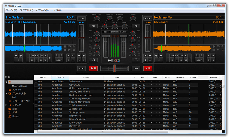Check the played box for Schizophrenia row
Viewport: 230px width, 138px height.
click(x=36, y=112)
